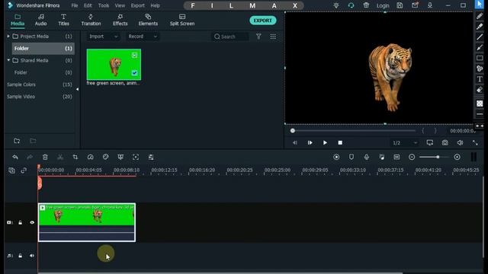The image size is (488, 274).
Task: Switch media grid view icon
Action: coord(273,37)
